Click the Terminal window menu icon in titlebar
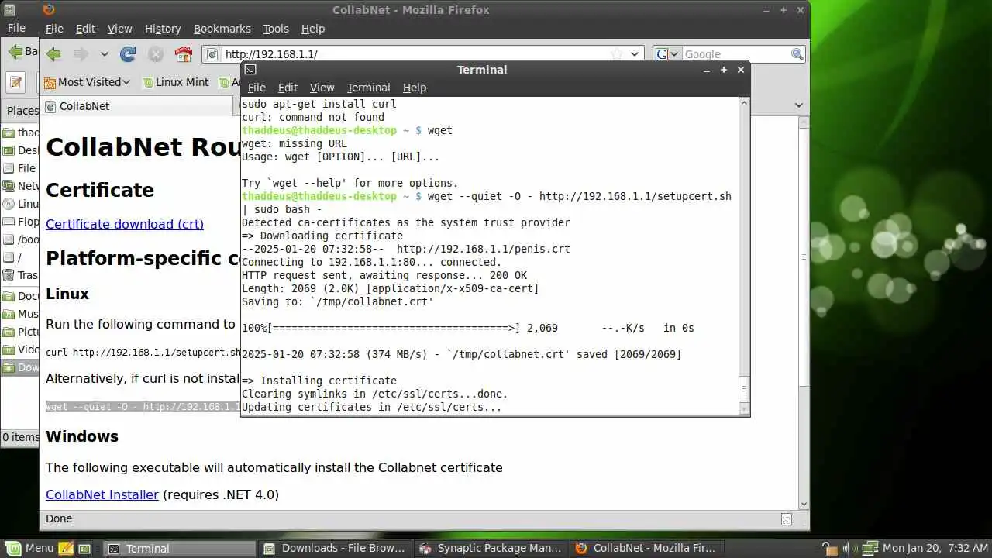 tap(250, 70)
